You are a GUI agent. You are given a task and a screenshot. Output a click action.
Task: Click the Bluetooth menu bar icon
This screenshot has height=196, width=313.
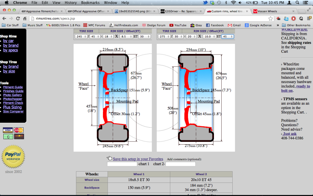[226, 2]
